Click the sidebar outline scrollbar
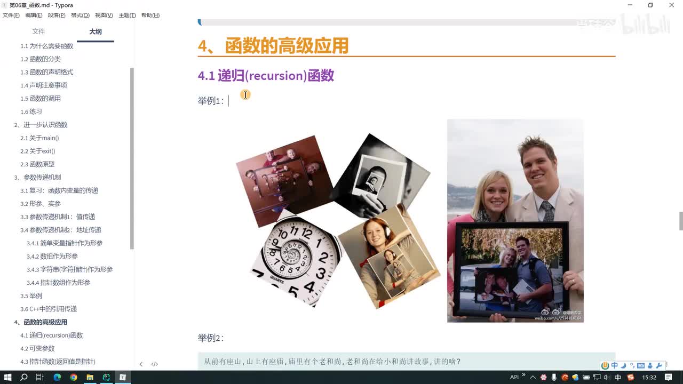 132,158
